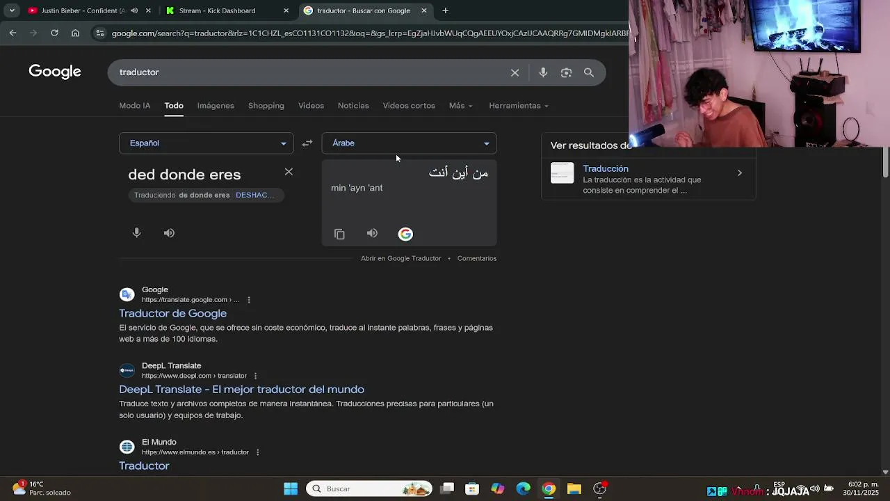Click the Google logo
Screen dimensions: 890x501
click(x=55, y=72)
